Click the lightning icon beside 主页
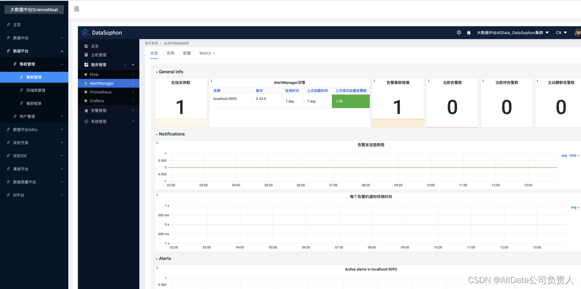 8,24
